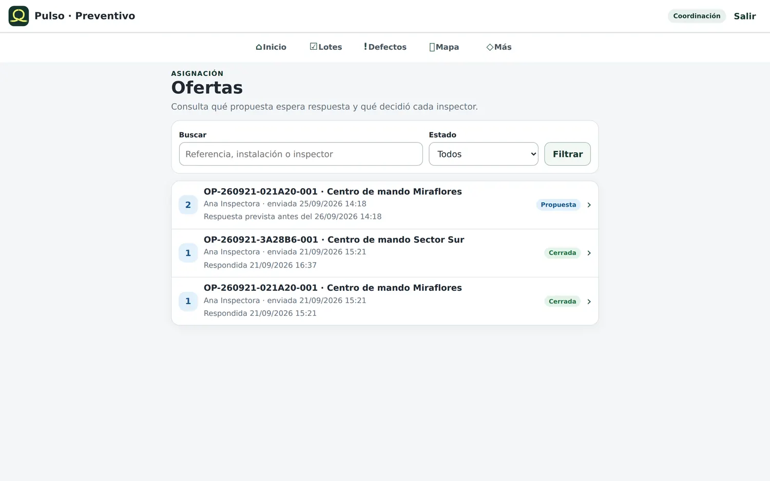Click chevron on the Respondida 15:21 row
The width and height of the screenshot is (770, 481).
pos(589,302)
